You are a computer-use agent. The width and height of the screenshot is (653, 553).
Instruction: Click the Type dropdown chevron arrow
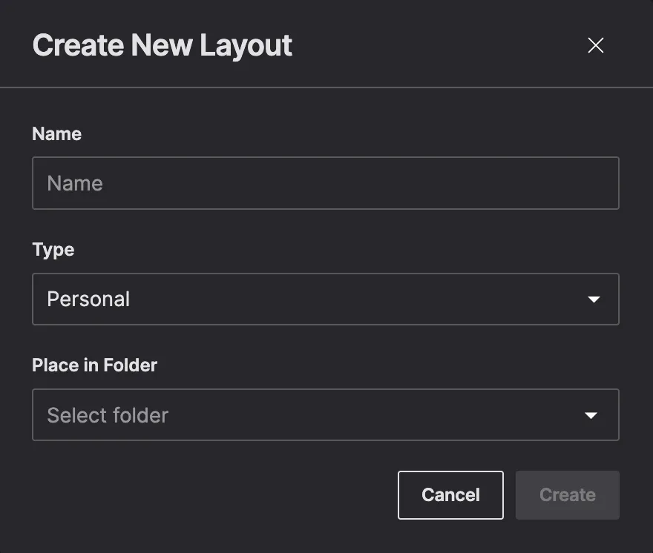tap(594, 299)
